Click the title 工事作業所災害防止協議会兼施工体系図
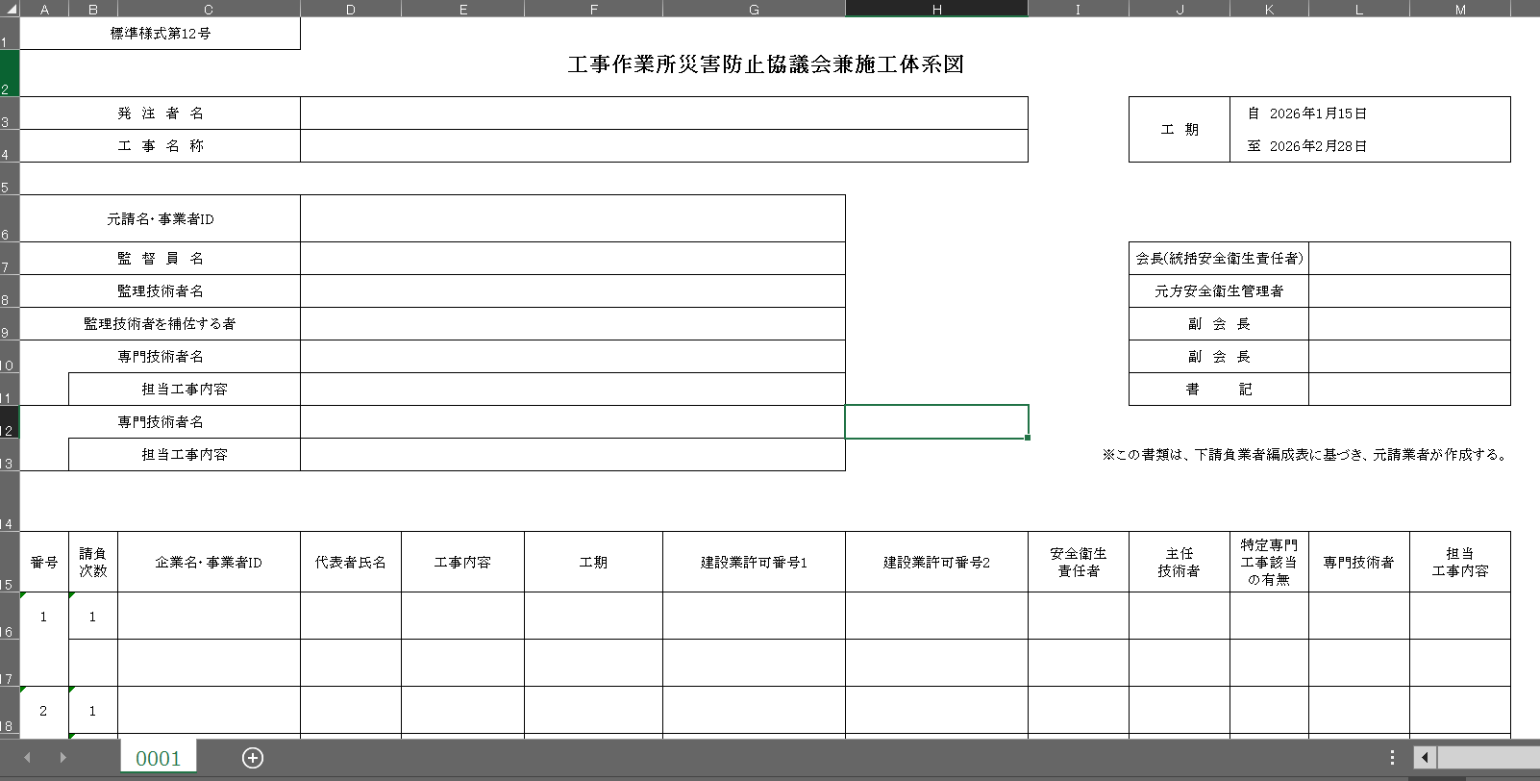The image size is (1540, 781). point(765,64)
